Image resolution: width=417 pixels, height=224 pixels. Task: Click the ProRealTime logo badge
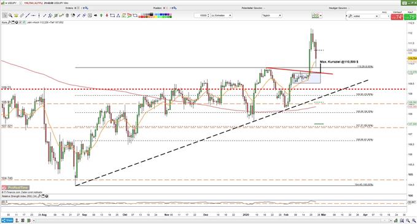(15, 188)
